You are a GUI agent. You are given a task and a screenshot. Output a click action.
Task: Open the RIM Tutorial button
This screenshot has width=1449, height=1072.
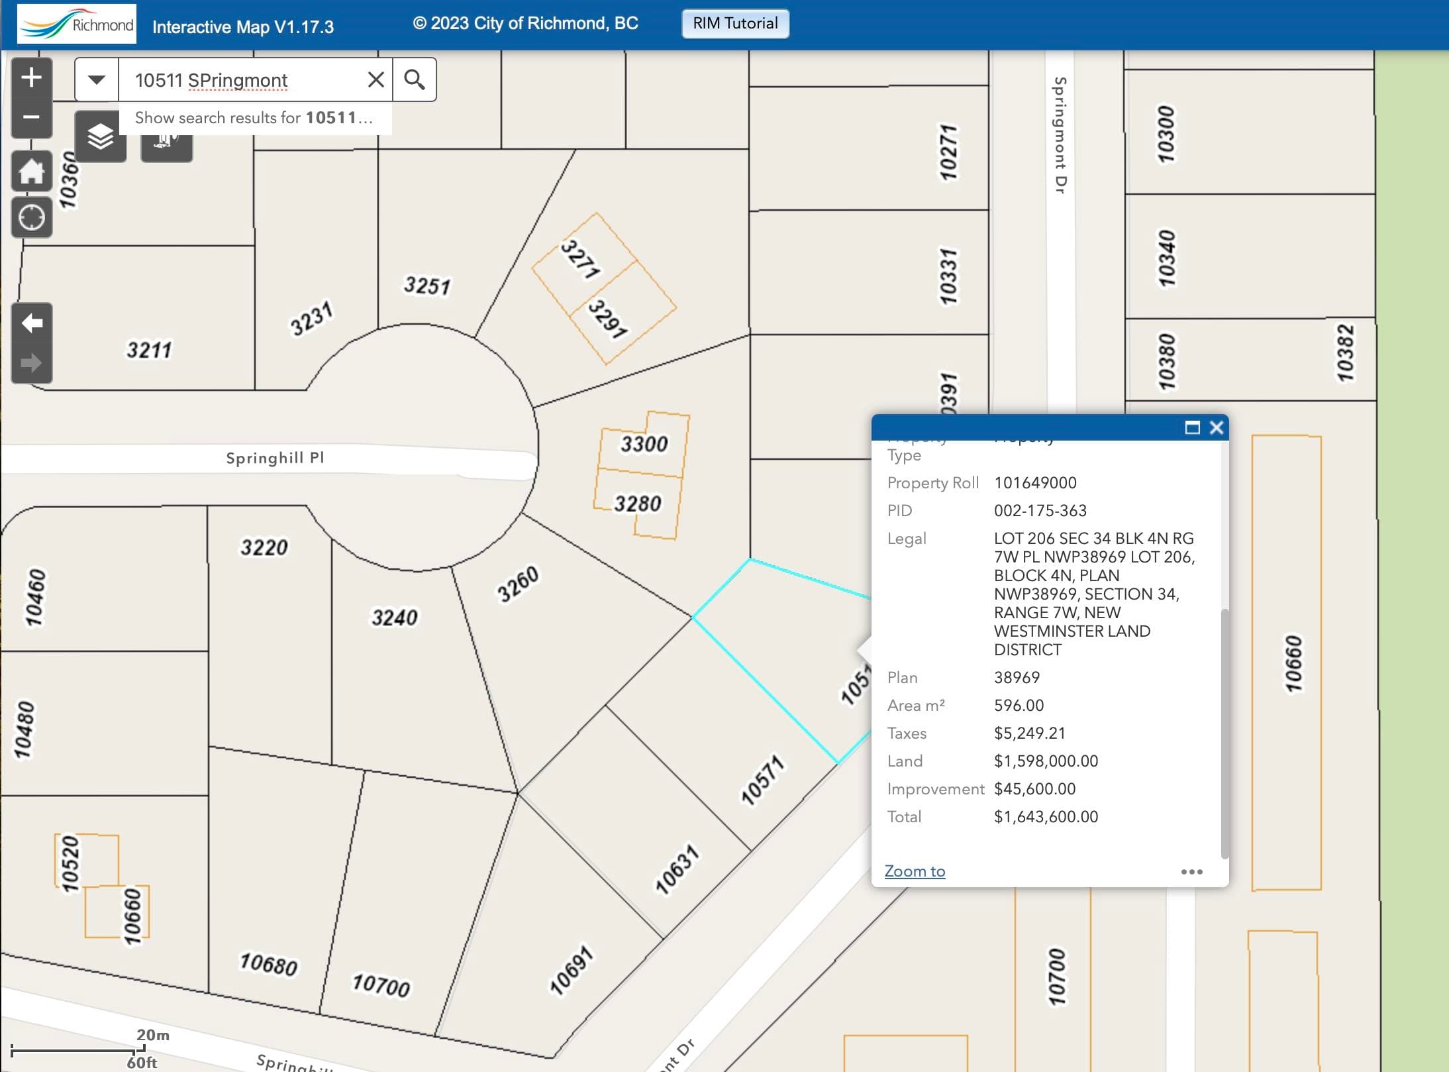735,23
